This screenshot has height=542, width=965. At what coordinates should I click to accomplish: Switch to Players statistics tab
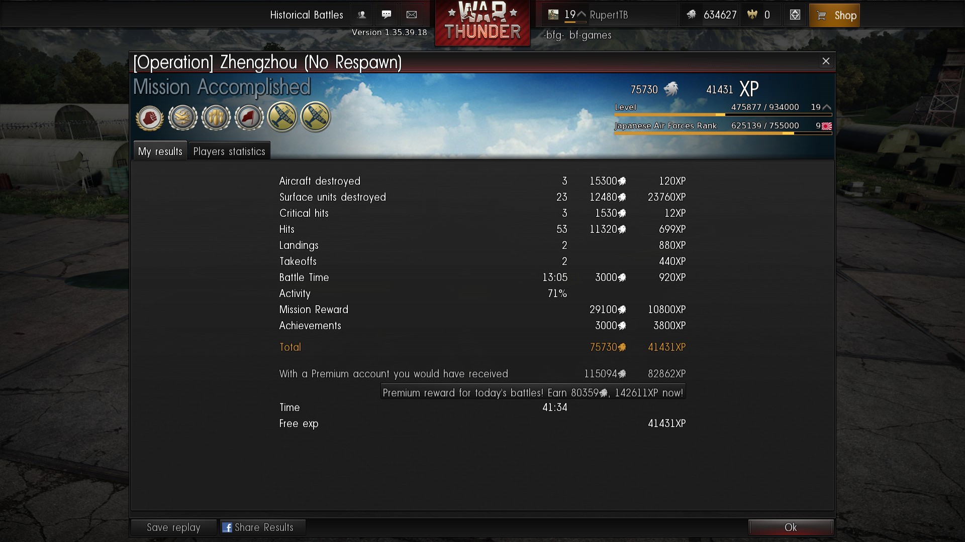(229, 151)
